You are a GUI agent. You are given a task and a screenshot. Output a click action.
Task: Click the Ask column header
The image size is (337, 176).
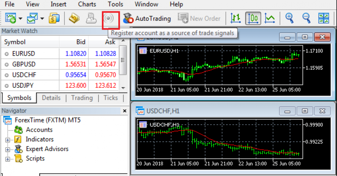pos(103,42)
